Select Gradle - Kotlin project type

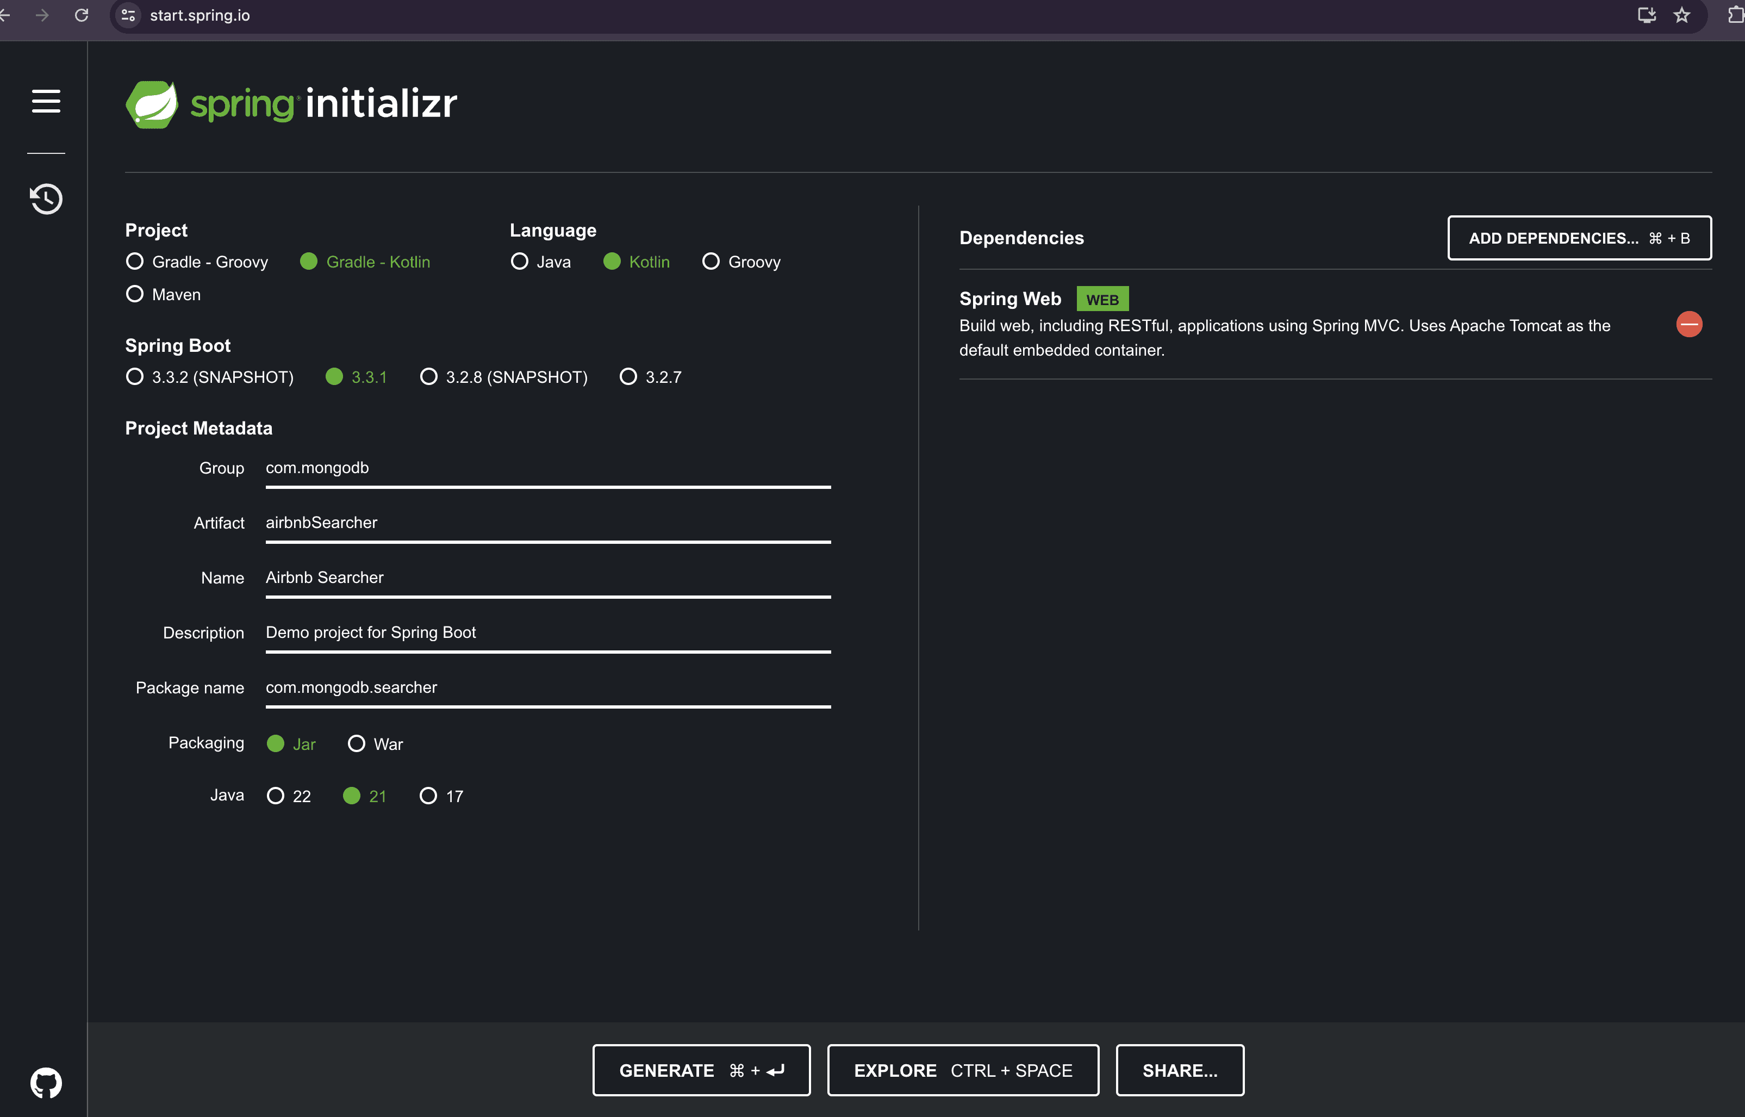[365, 262]
